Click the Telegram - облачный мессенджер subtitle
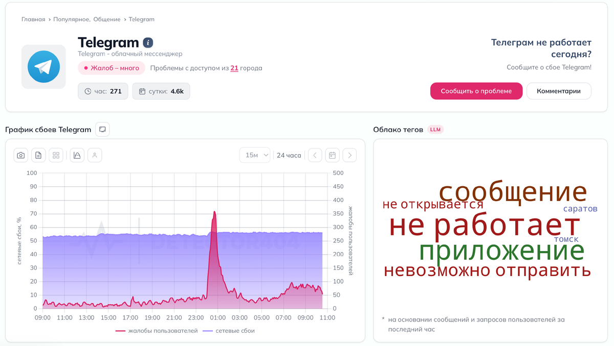Image resolution: width=614 pixels, height=346 pixels. point(130,54)
